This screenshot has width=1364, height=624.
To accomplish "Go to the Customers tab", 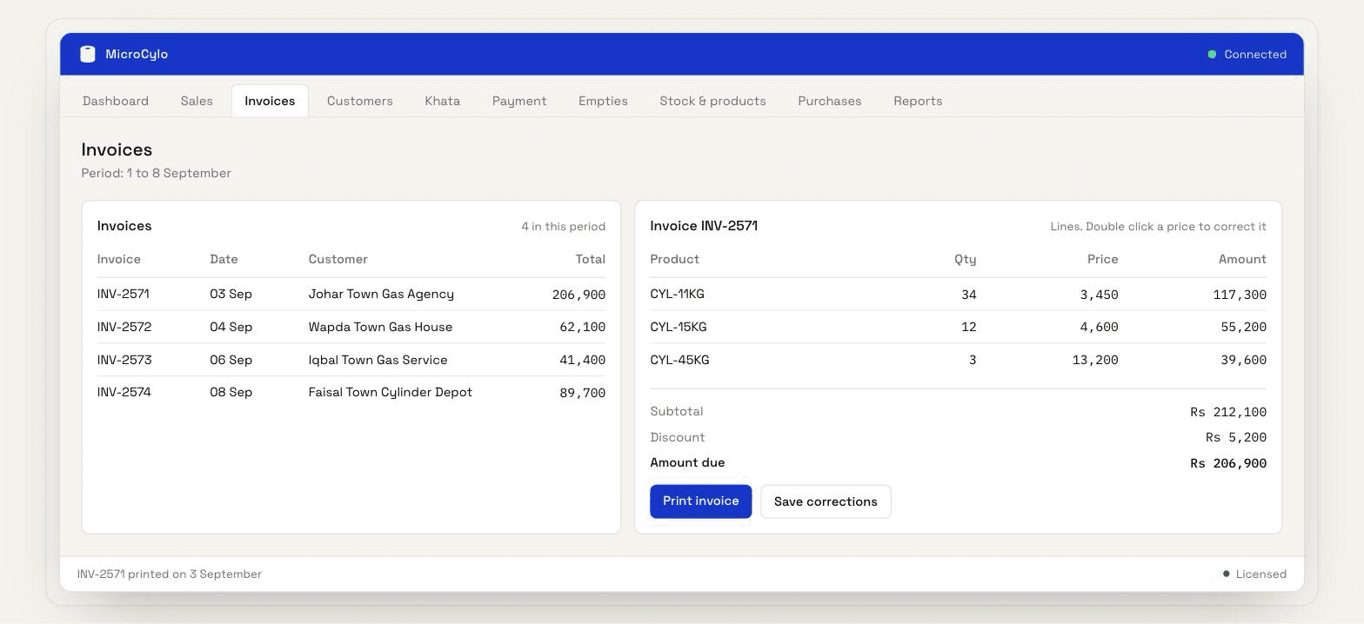I will click(360, 101).
